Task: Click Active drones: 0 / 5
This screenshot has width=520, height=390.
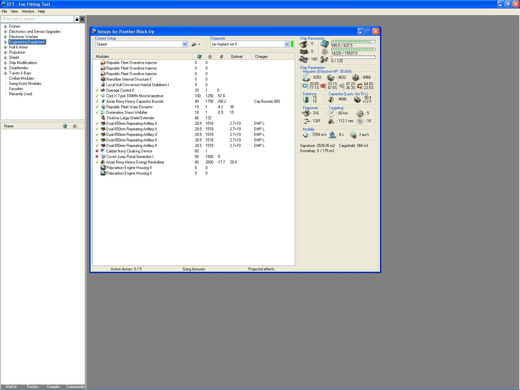Action: [126, 269]
